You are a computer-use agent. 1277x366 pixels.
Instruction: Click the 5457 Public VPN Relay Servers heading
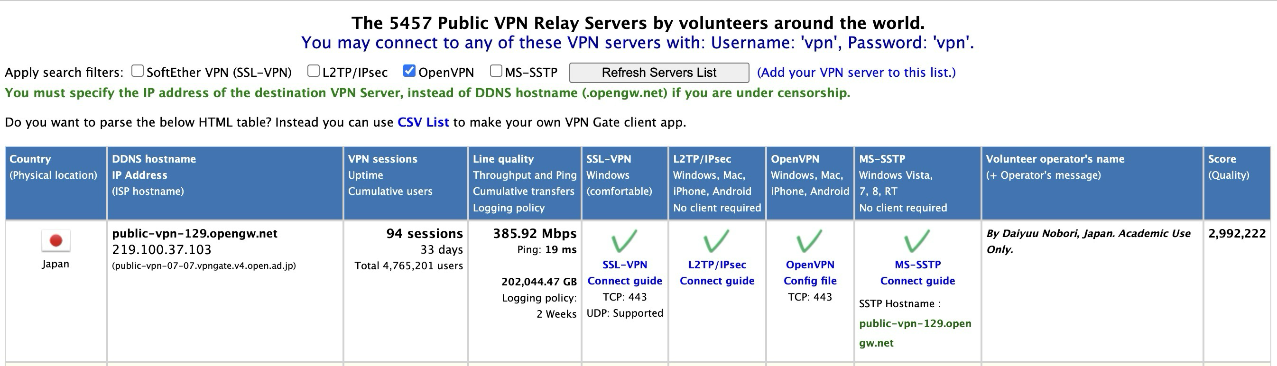click(638, 23)
